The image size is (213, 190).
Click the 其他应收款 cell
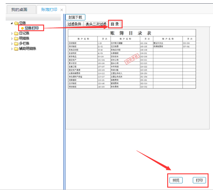pos(83,50)
